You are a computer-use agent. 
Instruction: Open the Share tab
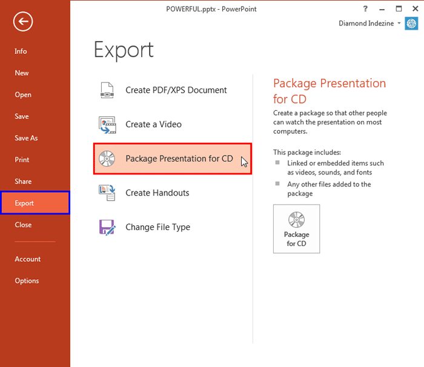click(23, 181)
